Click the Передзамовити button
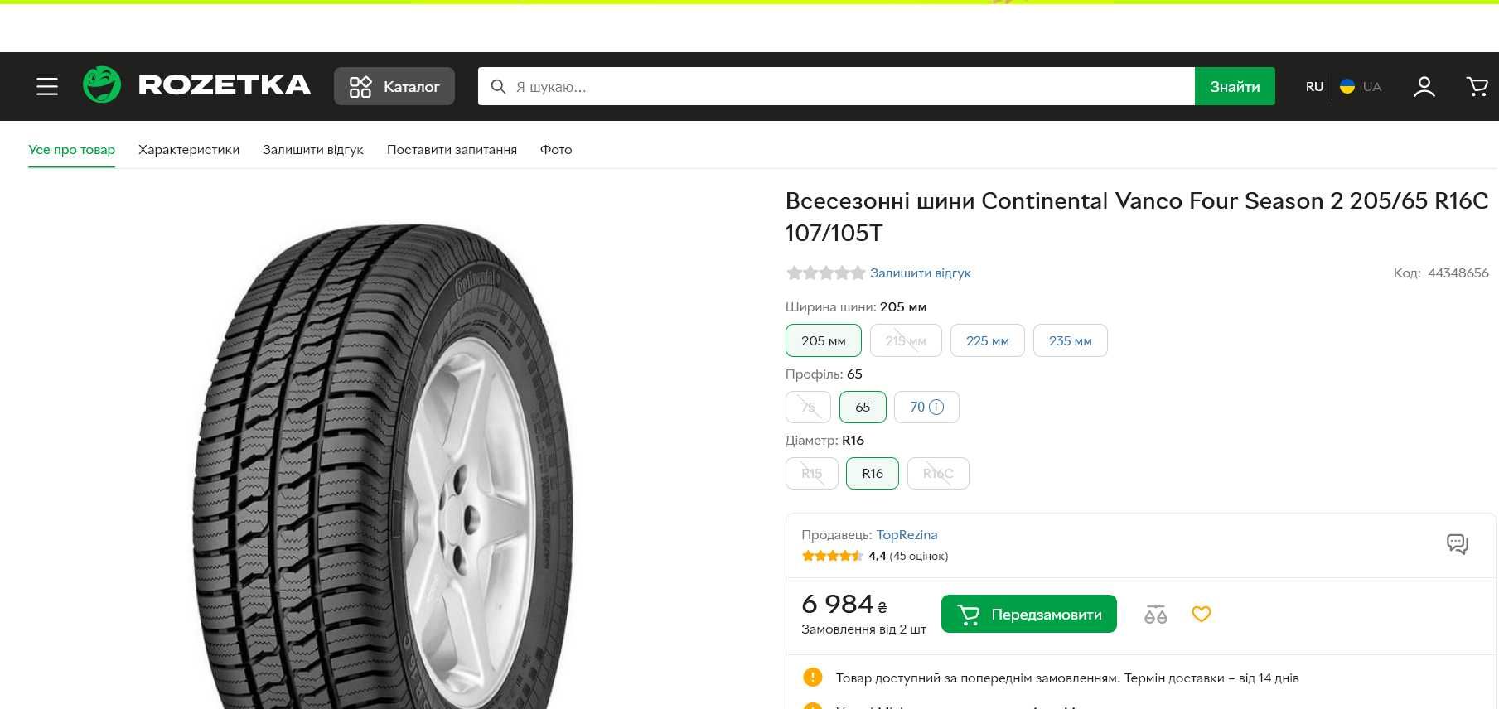The width and height of the screenshot is (1499, 709). click(1029, 614)
